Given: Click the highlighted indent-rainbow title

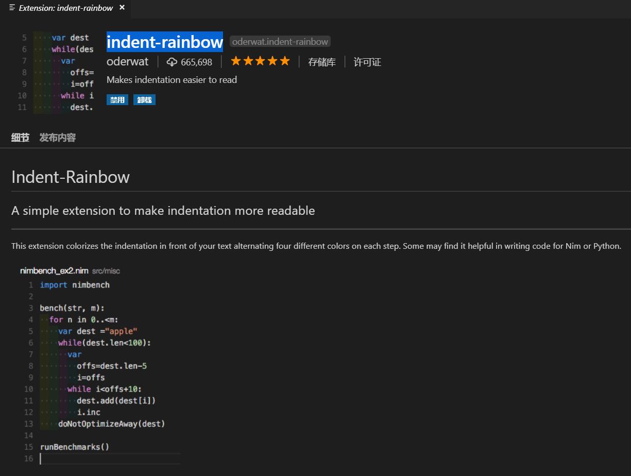Looking at the screenshot, I should click(165, 42).
